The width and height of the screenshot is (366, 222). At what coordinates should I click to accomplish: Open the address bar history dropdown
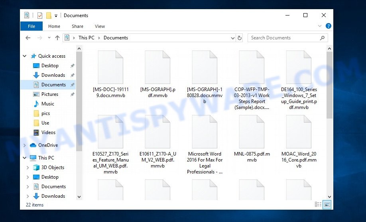(232, 38)
